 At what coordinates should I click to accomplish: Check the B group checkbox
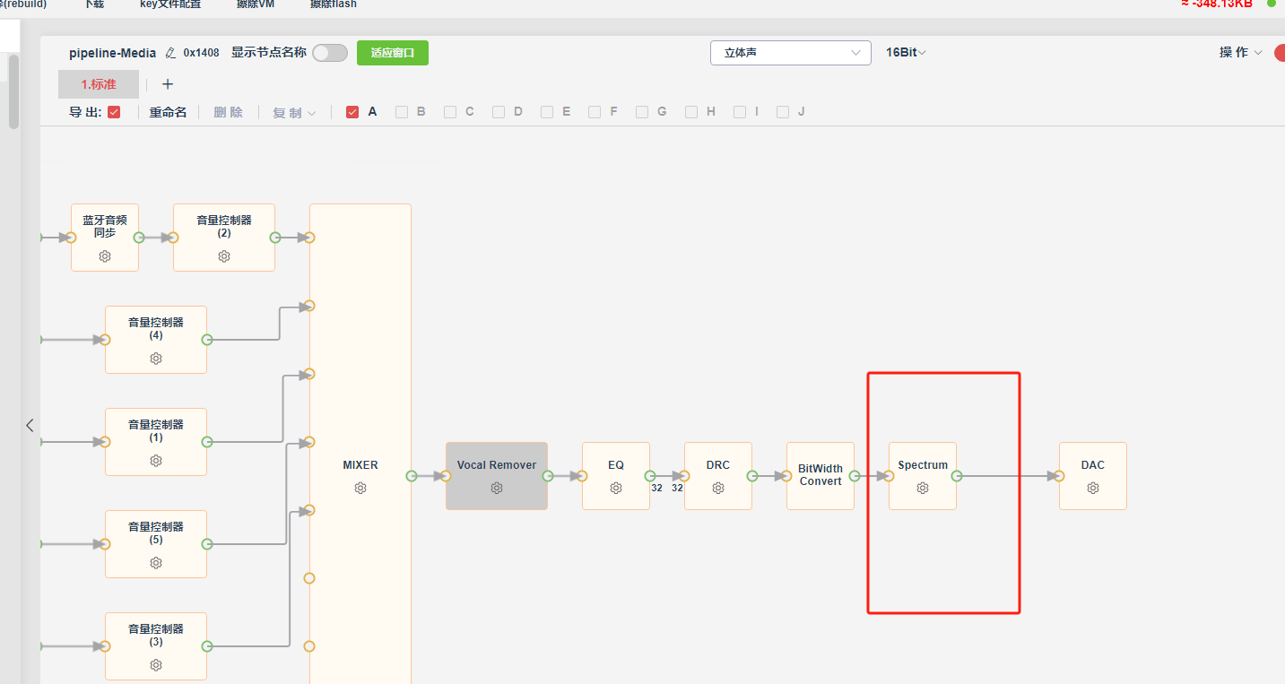[402, 112]
